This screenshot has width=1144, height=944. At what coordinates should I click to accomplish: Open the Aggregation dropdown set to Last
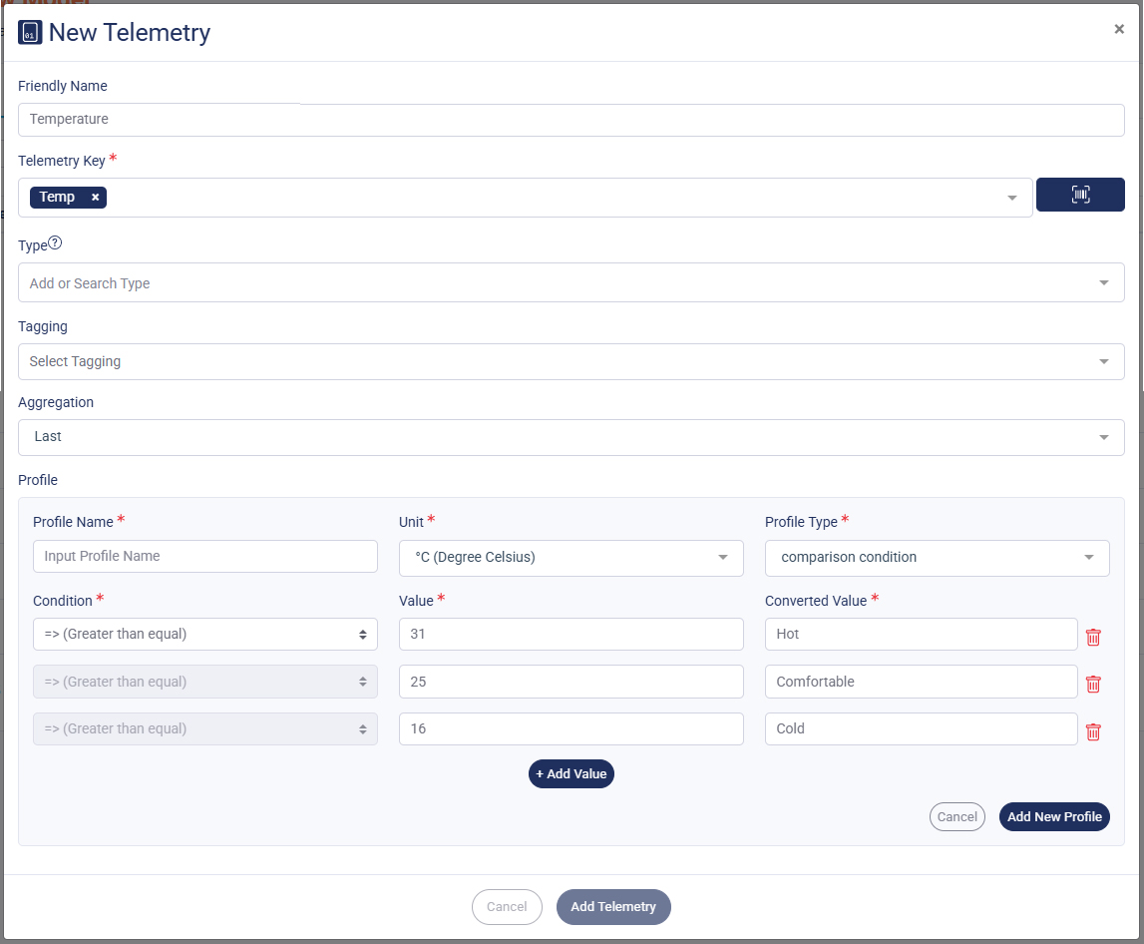pos(571,436)
